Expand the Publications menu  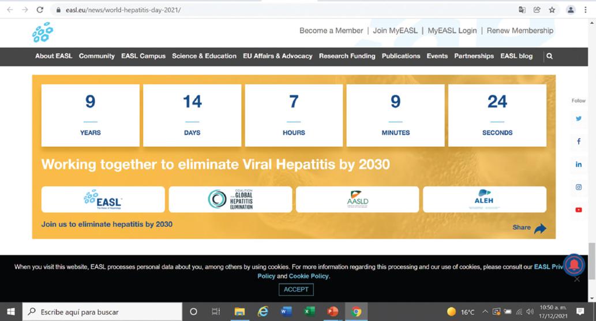(x=401, y=56)
